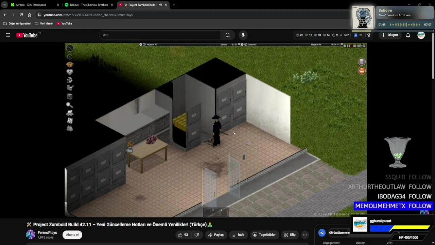Click the Abone ol subscribe button
435x245 pixels.
[x=72, y=235]
